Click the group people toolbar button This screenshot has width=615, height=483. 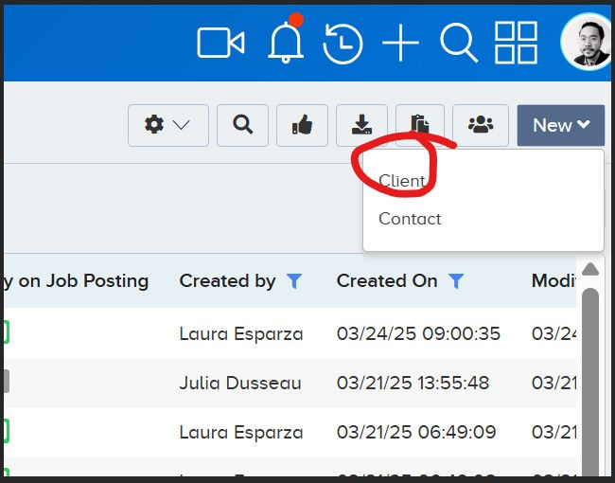point(481,125)
